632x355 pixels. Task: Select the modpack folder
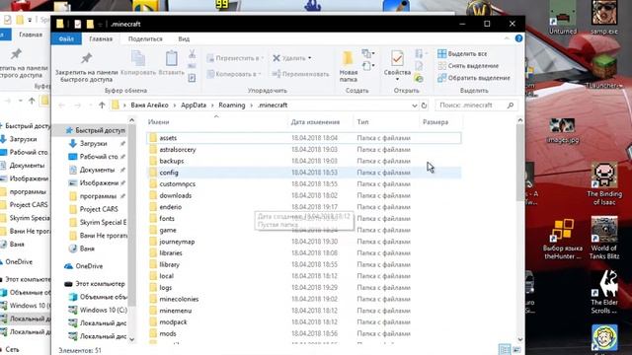[x=304, y=322]
